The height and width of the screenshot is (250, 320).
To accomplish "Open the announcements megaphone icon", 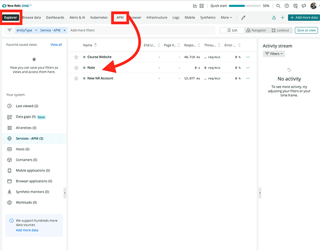I will [x=304, y=6].
